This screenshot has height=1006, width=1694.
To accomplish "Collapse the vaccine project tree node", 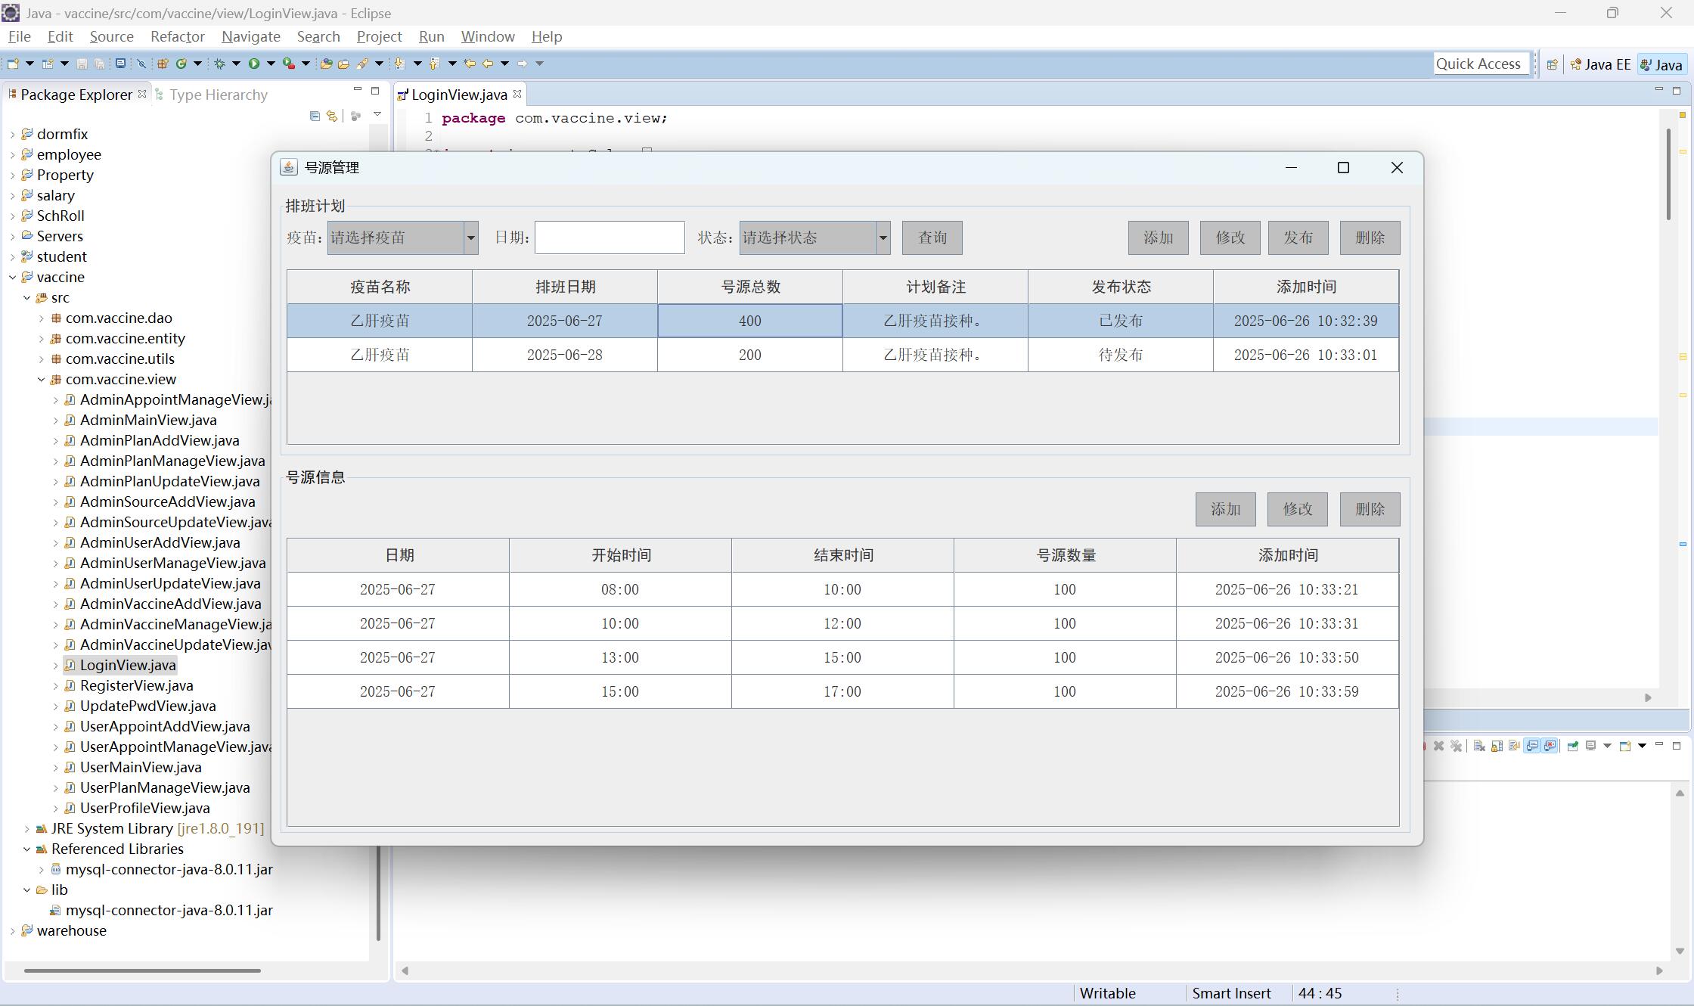I will pos(13,277).
